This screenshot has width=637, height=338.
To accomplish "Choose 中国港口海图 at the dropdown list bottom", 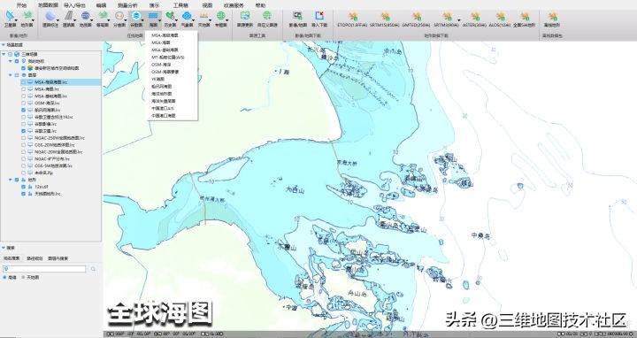I will coord(164,115).
